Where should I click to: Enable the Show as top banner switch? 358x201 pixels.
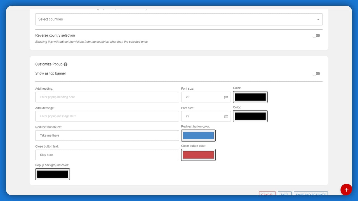316,74
